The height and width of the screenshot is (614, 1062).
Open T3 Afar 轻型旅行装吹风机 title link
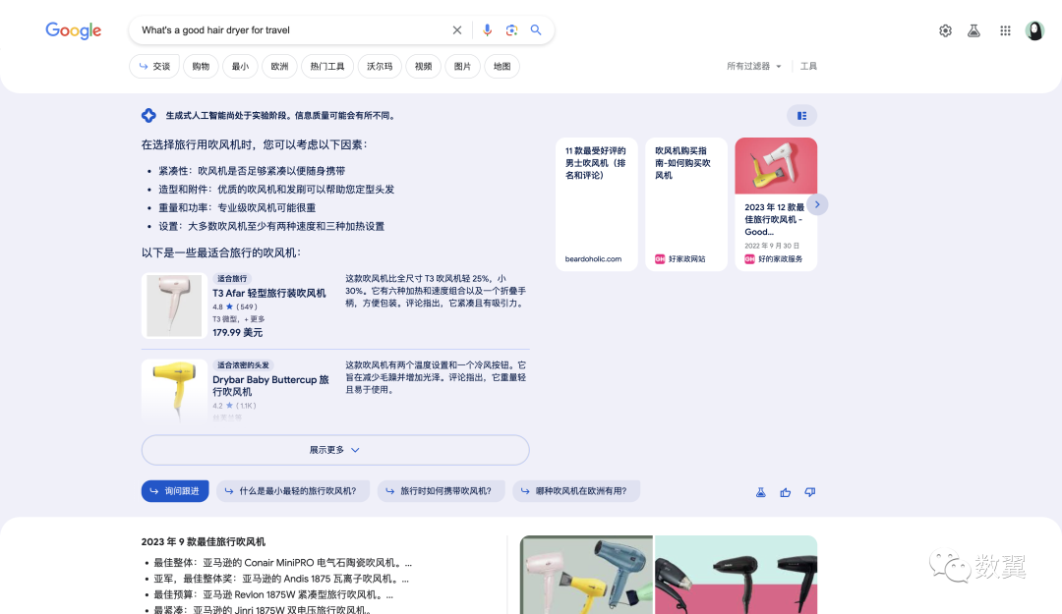pos(268,293)
